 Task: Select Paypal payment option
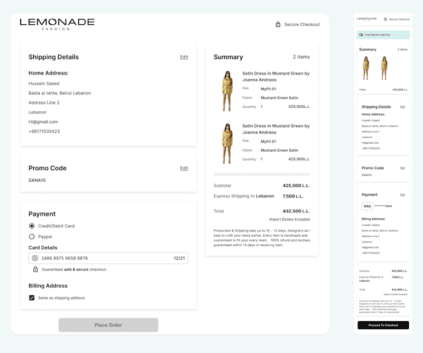click(32, 237)
